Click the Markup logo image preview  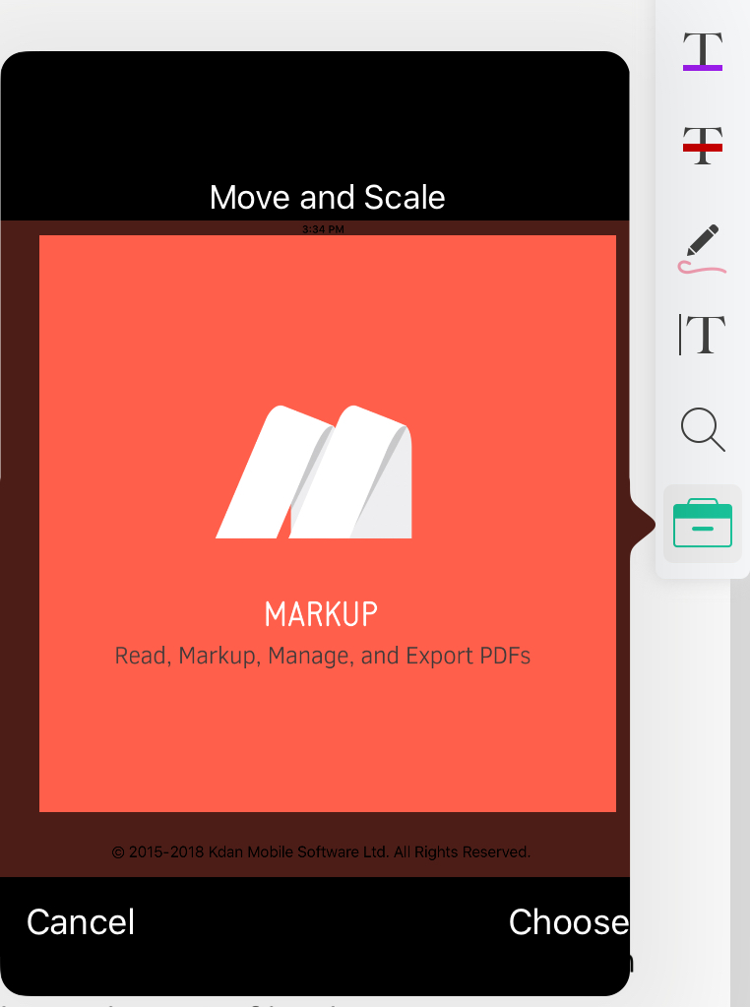coord(313,472)
